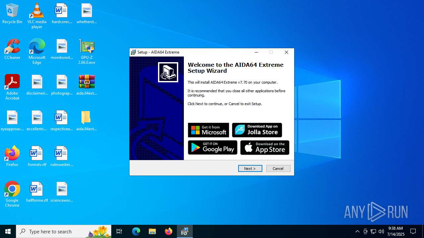Select the excellentc... image file
The image size is (424, 238).
(37, 121)
